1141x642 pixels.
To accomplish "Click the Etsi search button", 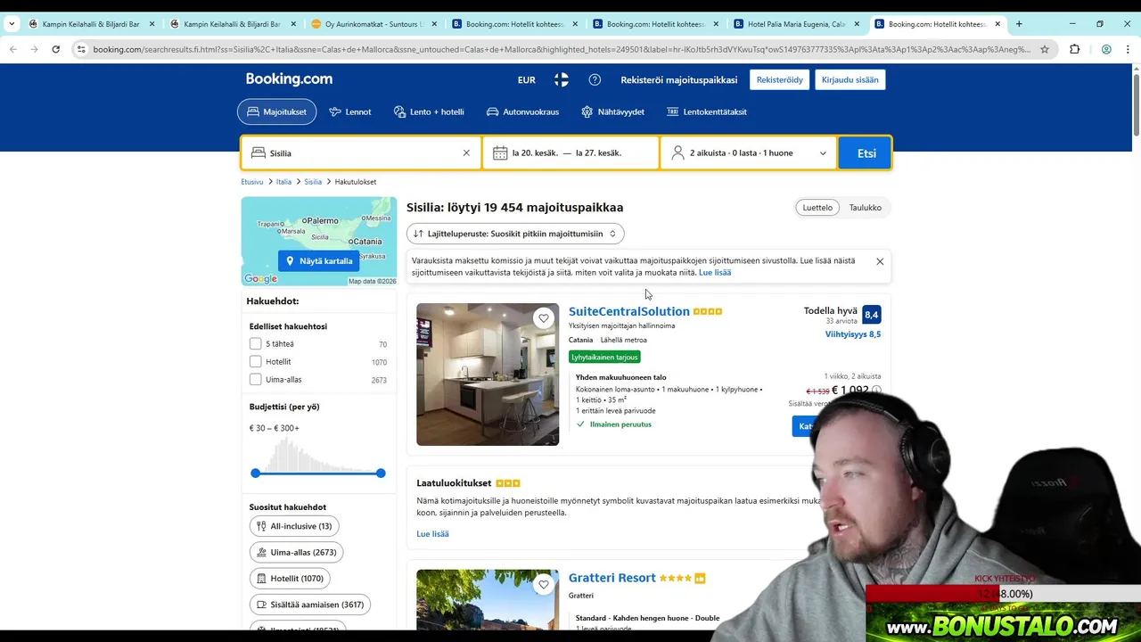I will click(x=866, y=153).
